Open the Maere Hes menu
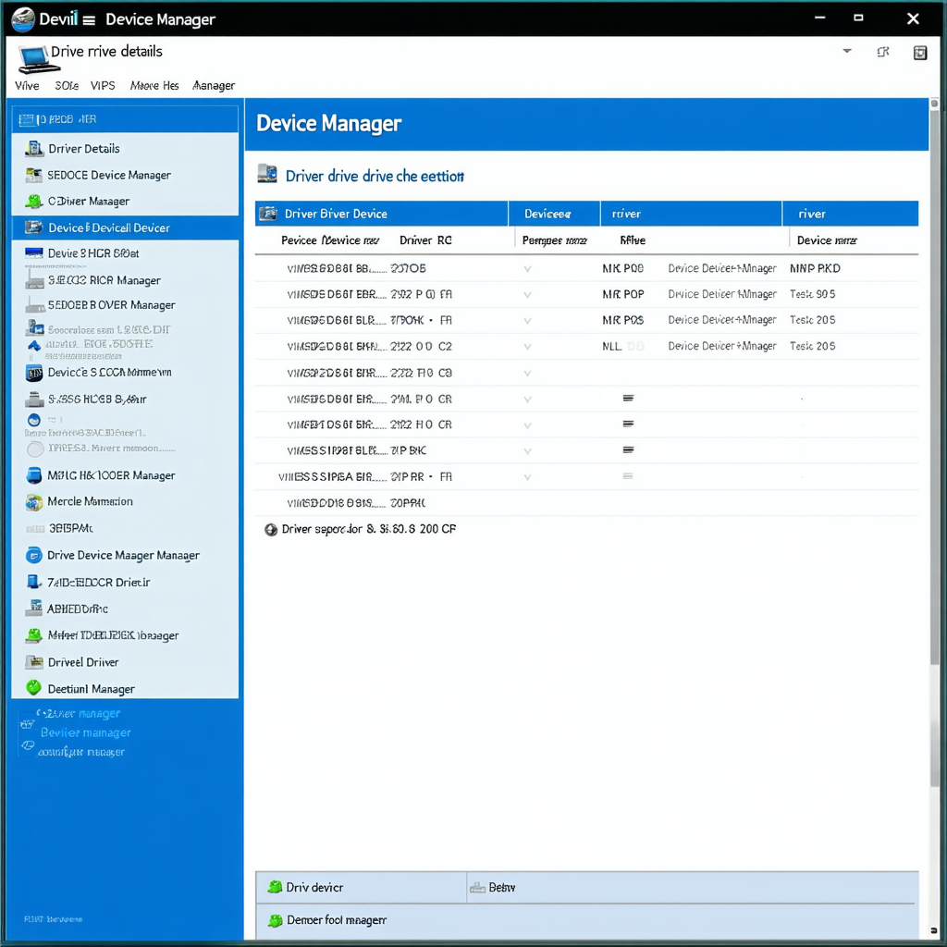This screenshot has width=947, height=947. (x=154, y=86)
